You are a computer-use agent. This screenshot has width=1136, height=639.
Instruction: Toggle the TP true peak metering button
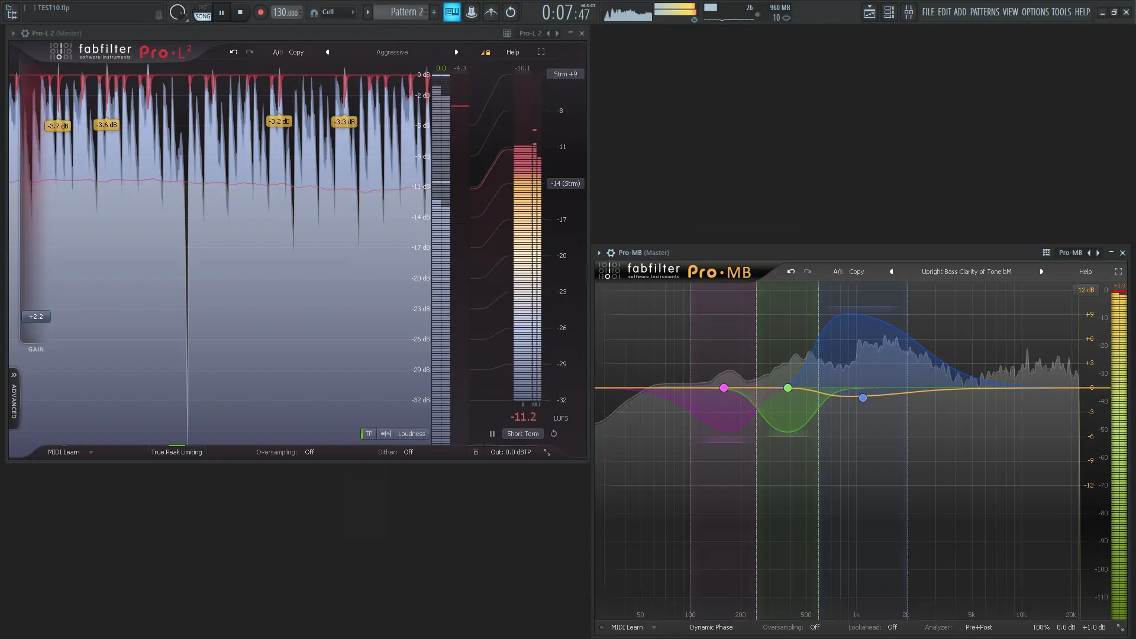point(369,434)
